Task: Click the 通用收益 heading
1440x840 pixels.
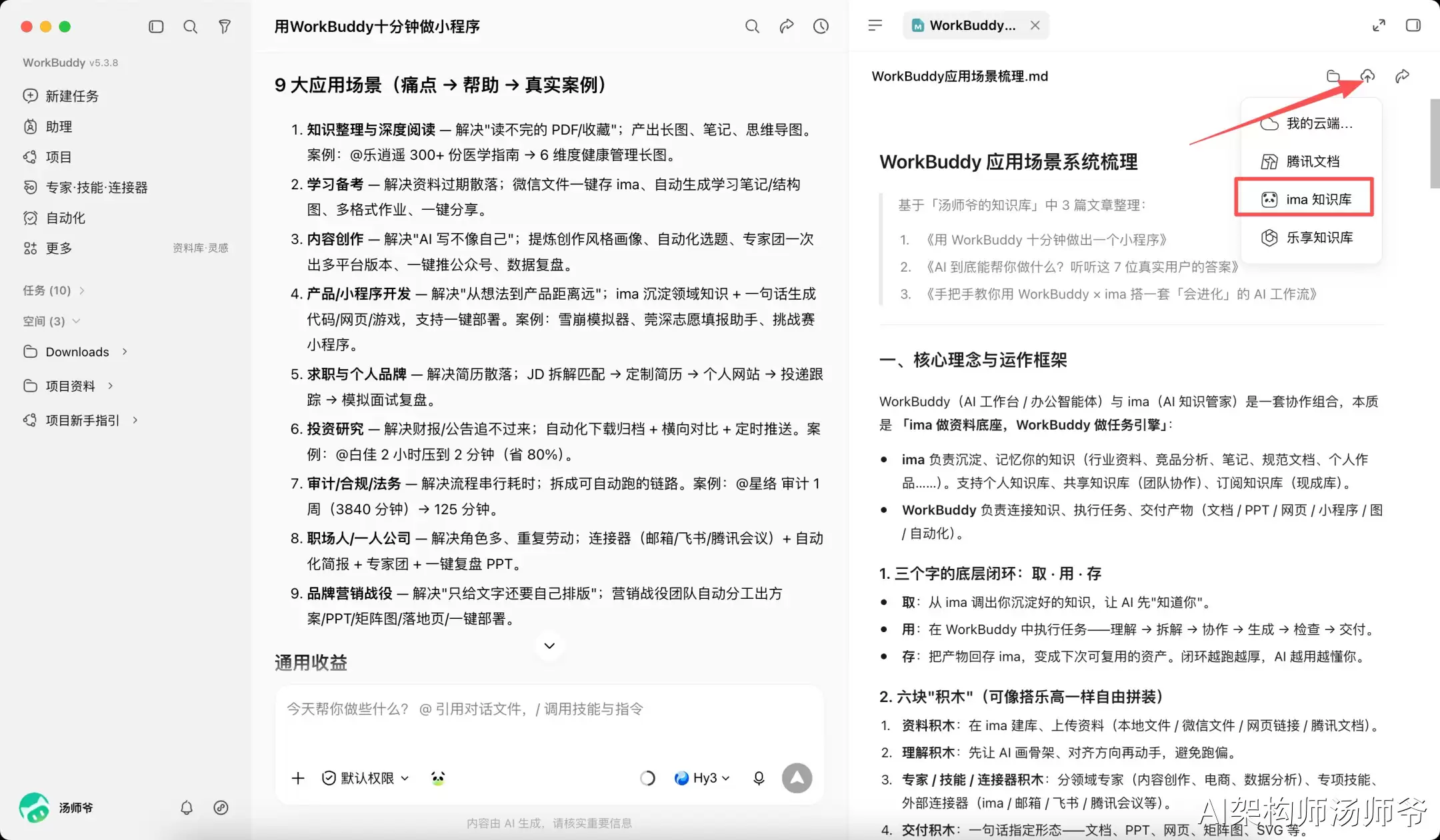Action: [x=311, y=662]
